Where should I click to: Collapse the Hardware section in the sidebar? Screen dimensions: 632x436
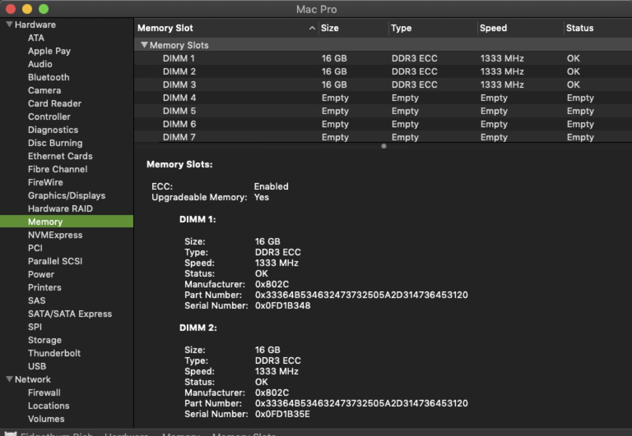tap(9, 24)
